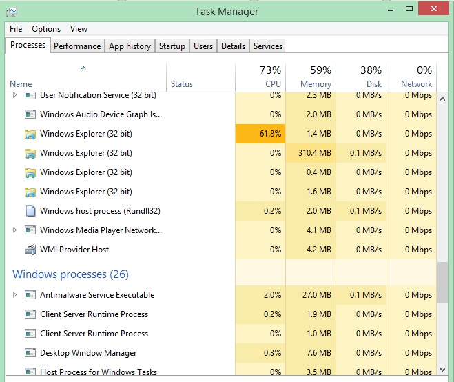
Task: Select the Windows processes (26) group header
Action: click(70, 274)
